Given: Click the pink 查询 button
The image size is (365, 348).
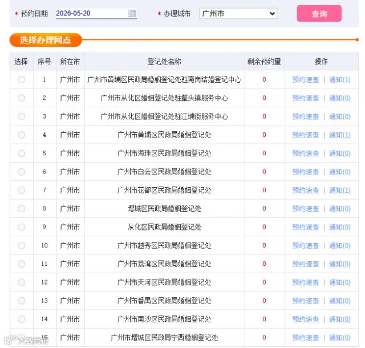Looking at the screenshot, I should (x=319, y=14).
